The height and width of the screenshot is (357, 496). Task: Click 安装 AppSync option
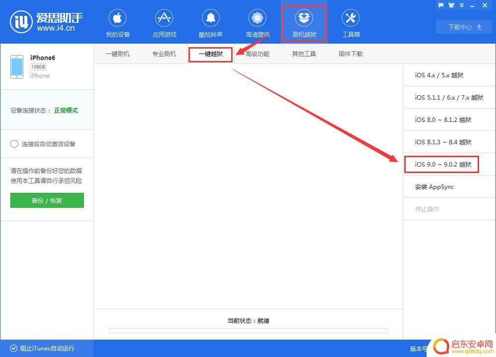449,187
